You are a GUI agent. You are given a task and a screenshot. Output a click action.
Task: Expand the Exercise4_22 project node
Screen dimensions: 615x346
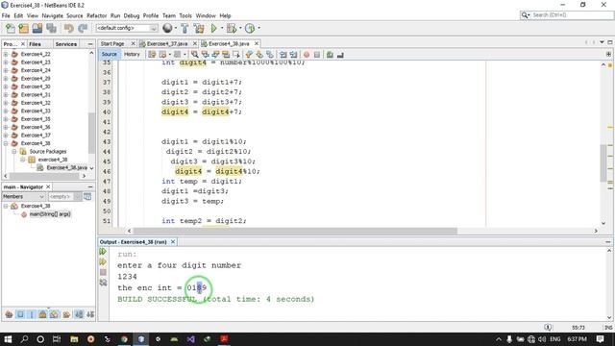[6, 54]
